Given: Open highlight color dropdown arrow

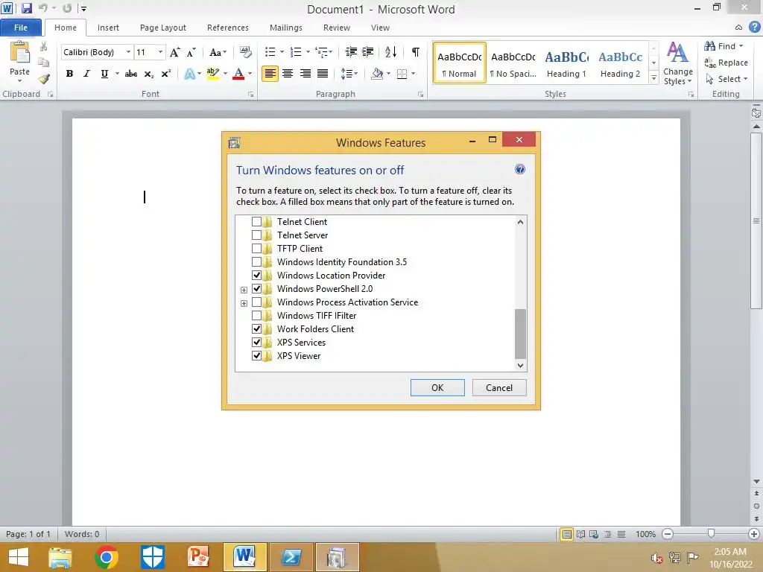Looking at the screenshot, I should coord(225,74).
